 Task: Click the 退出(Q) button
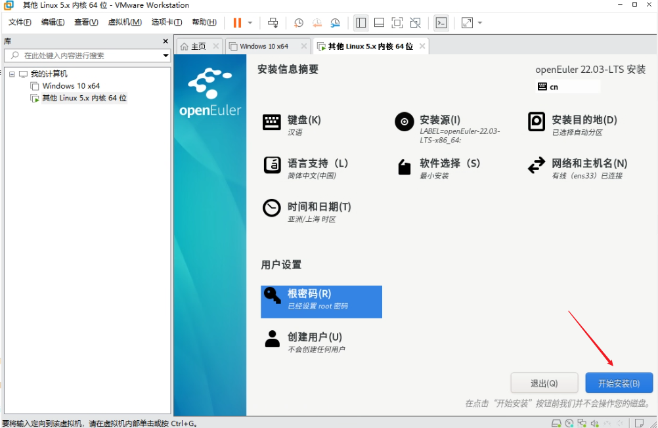coord(544,383)
